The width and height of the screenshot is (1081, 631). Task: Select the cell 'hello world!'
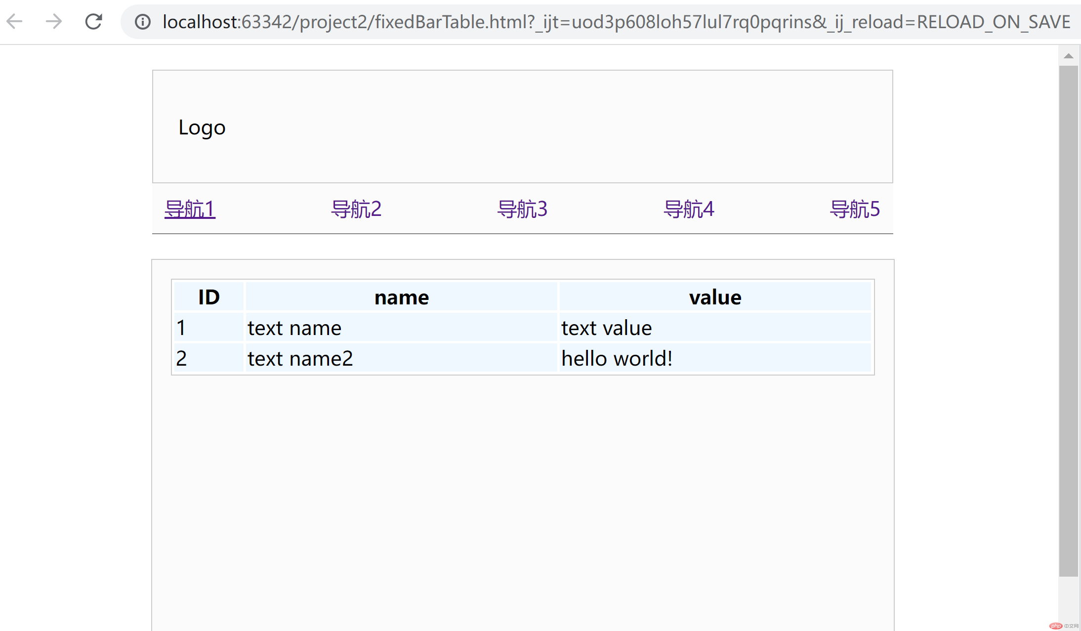715,358
